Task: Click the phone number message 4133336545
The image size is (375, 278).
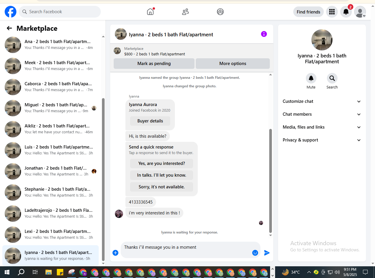Action: click(x=141, y=202)
